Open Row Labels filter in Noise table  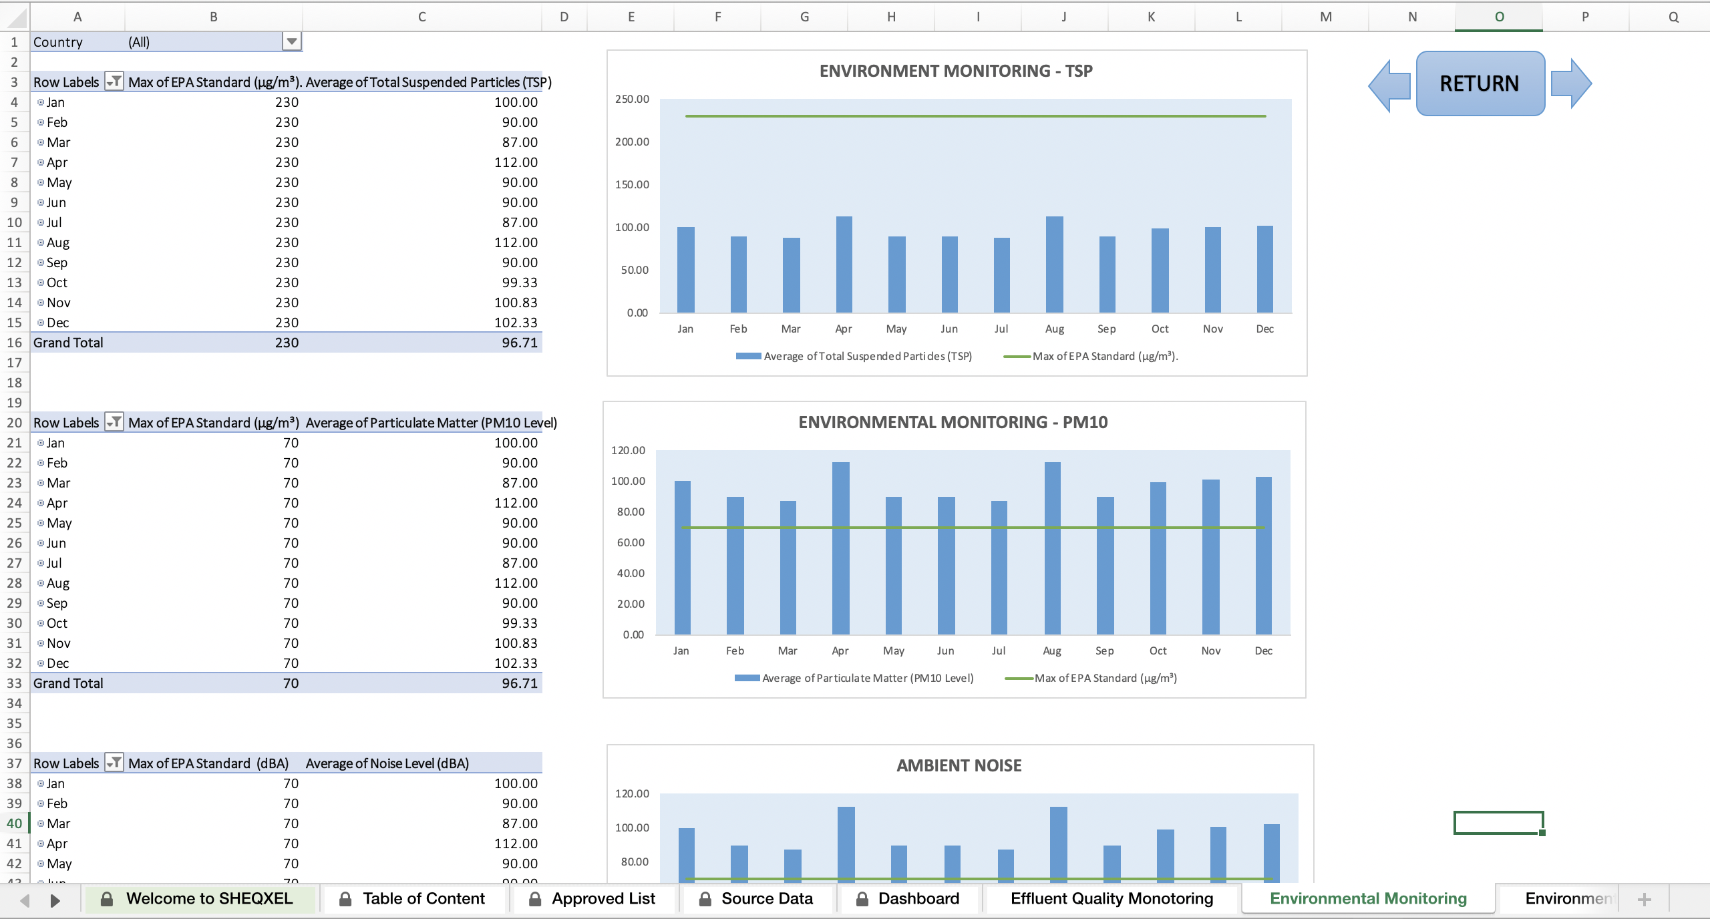click(x=114, y=763)
